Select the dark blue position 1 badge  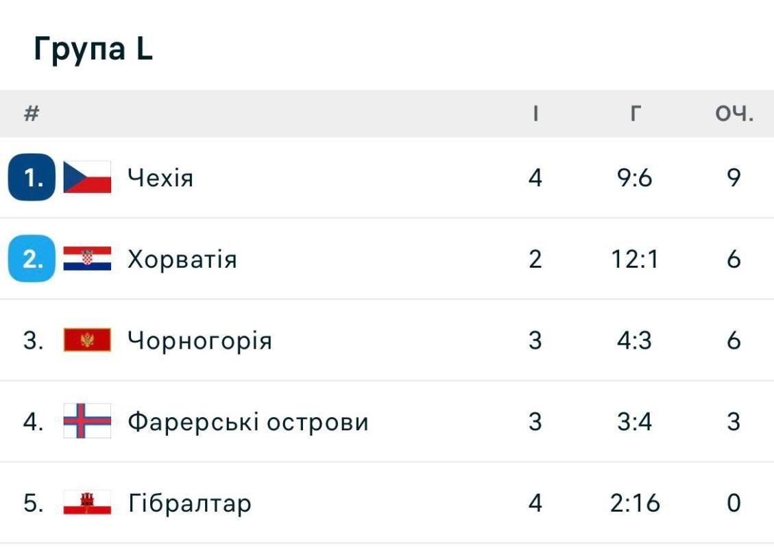(32, 177)
